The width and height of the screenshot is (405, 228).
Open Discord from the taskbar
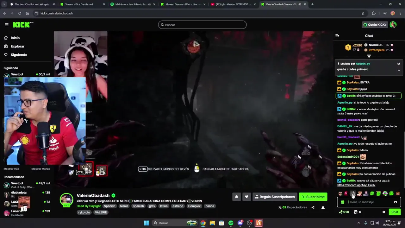[240, 223]
